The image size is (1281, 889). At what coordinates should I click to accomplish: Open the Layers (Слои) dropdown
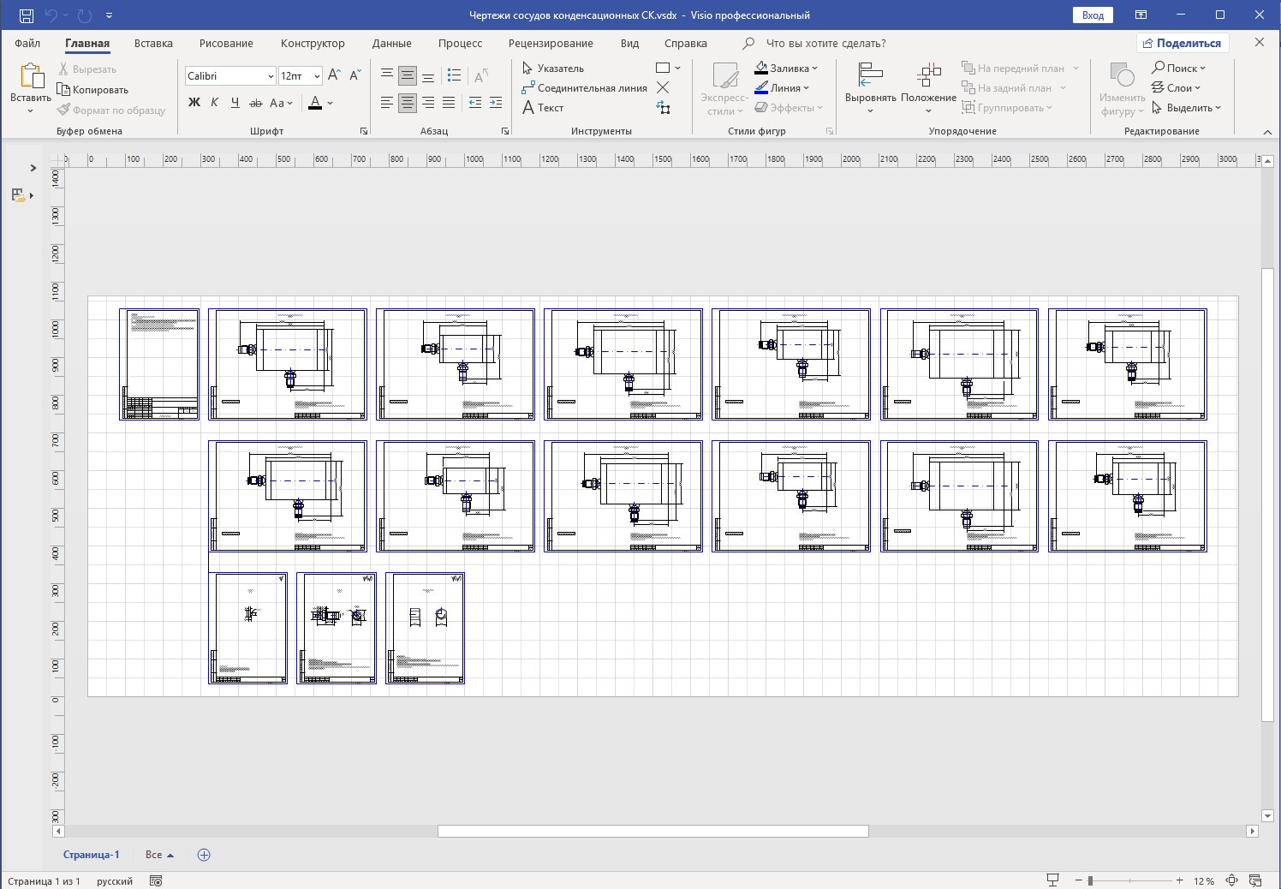(1177, 88)
